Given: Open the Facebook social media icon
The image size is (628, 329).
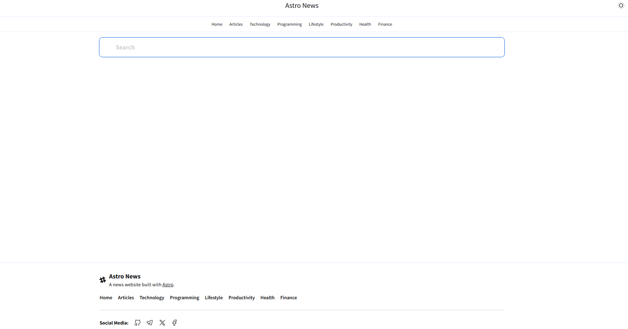Looking at the screenshot, I should (175, 323).
